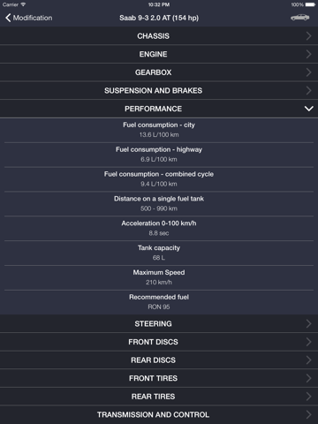Screen dimensions: 318x424
Task: Expand the CHASSIS section
Action: [x=159, y=36]
